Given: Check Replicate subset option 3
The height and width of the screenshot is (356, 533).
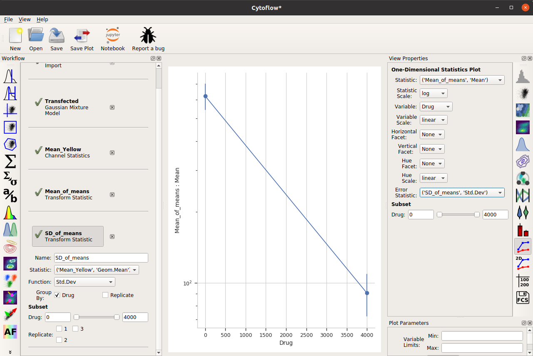Looking at the screenshot, I should (75, 329).
